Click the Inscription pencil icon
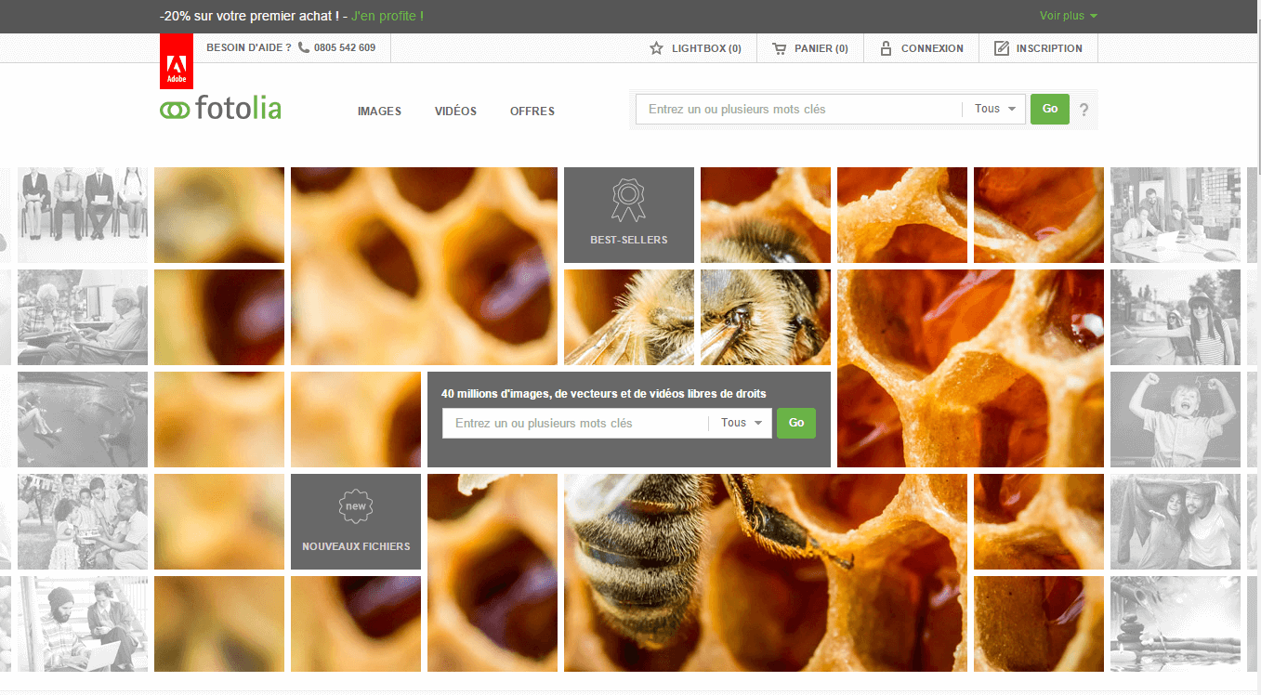 (x=1001, y=48)
